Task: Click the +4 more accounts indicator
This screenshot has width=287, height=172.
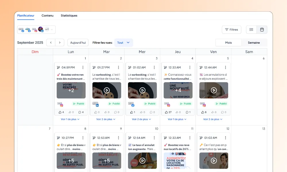Action: (x=47, y=29)
